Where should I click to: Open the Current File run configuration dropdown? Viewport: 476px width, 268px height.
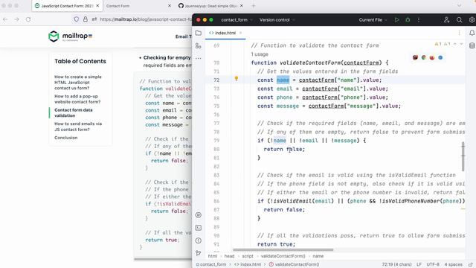tap(373, 20)
